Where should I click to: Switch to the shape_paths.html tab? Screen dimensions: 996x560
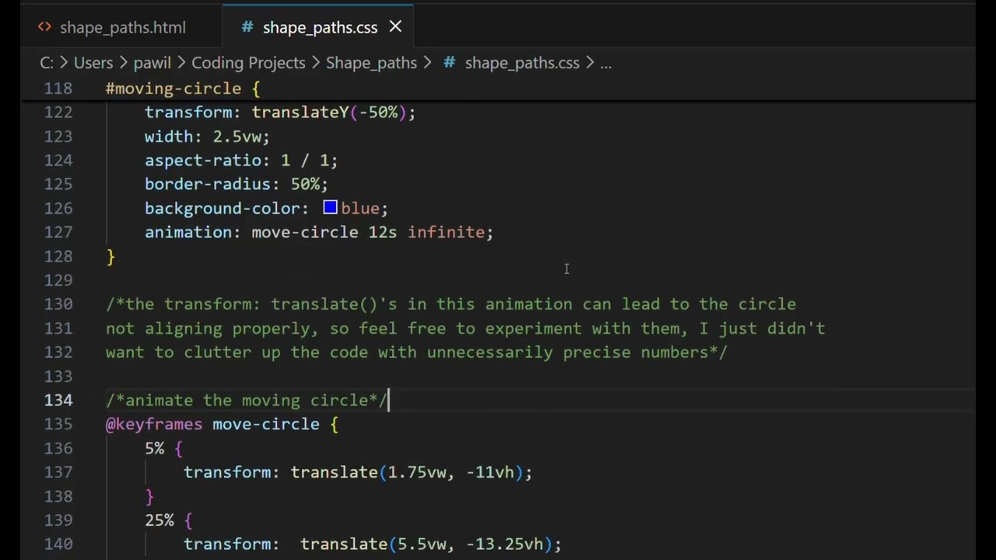point(112,27)
